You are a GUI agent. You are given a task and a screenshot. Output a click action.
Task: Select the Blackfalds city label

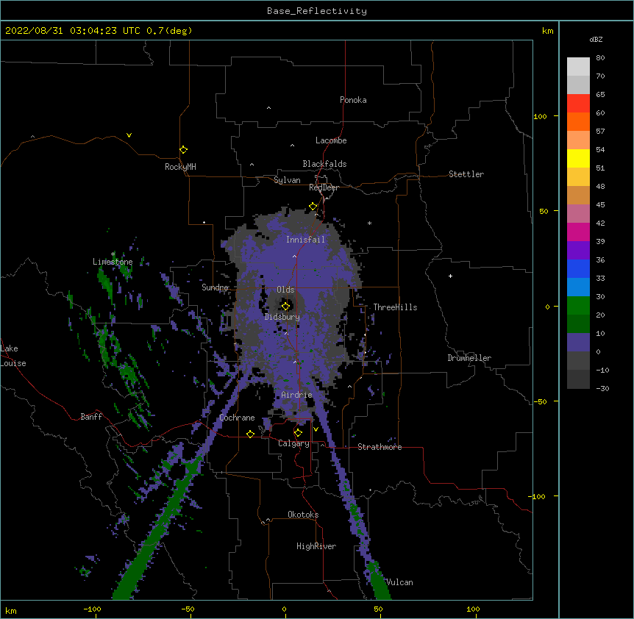(324, 164)
